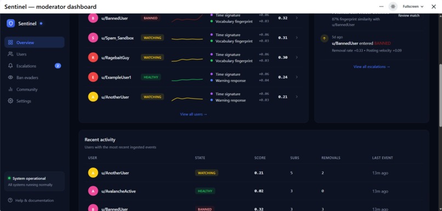442x211 pixels.
Task: Expand the u/RagebaitGuy row chevron
Action: [x=297, y=58]
